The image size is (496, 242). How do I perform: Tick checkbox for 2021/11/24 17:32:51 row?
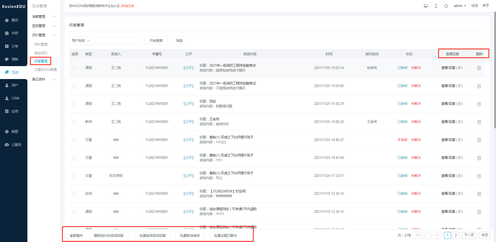pyautogui.click(x=74, y=176)
